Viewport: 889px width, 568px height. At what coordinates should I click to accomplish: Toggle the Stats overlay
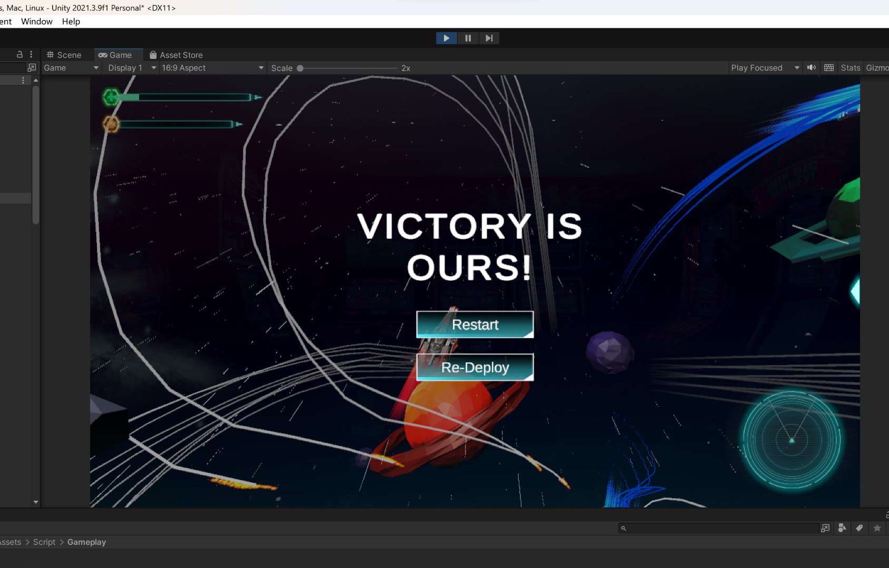pyautogui.click(x=850, y=68)
